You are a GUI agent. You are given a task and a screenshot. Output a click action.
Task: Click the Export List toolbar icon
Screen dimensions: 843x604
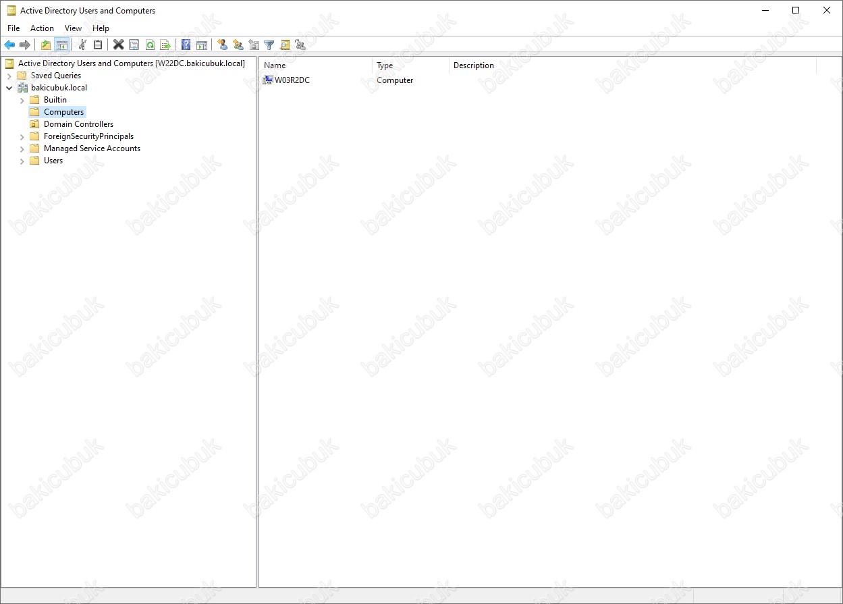165,45
